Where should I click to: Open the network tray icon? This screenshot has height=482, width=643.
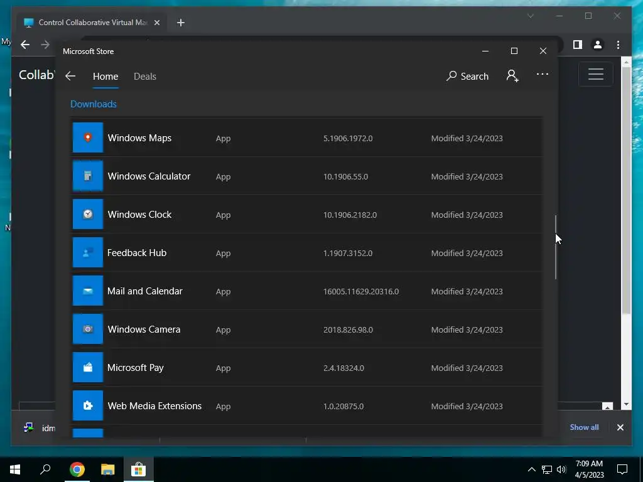(x=547, y=469)
